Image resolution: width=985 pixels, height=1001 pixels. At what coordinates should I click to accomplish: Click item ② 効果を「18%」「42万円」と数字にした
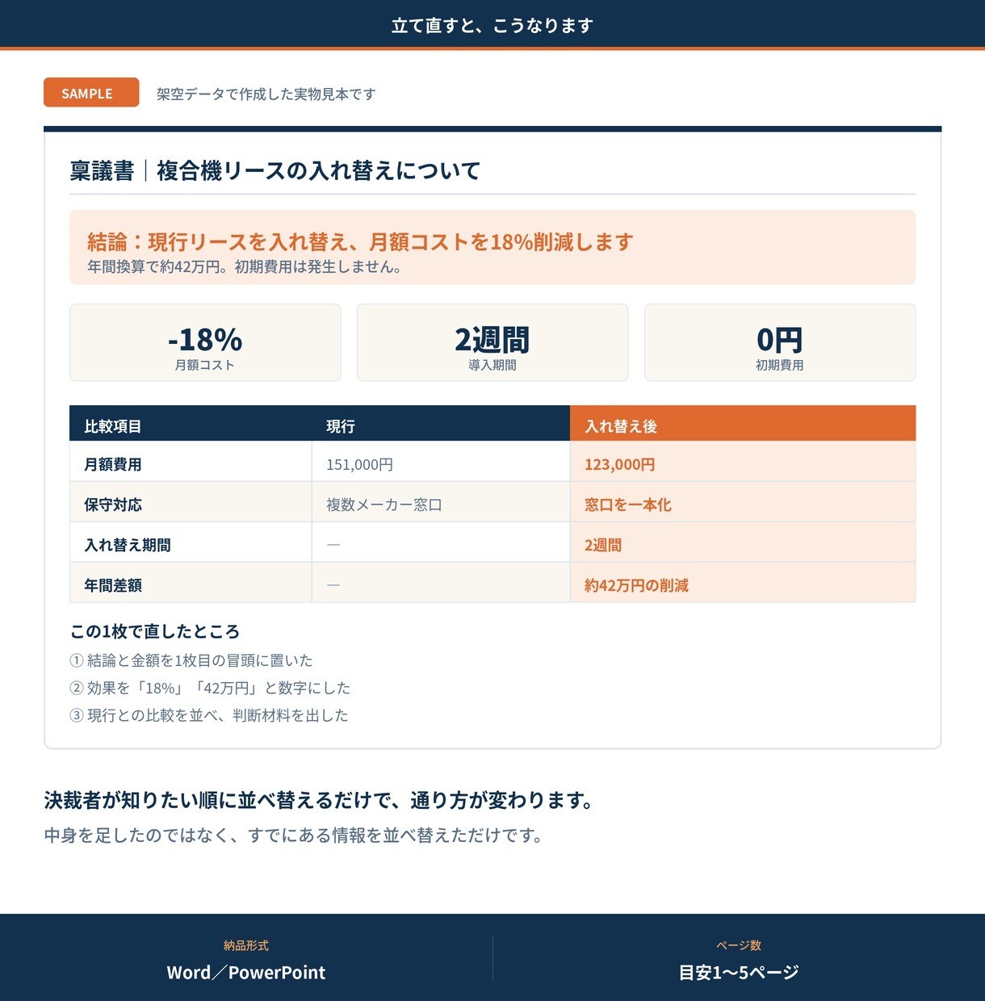210,688
